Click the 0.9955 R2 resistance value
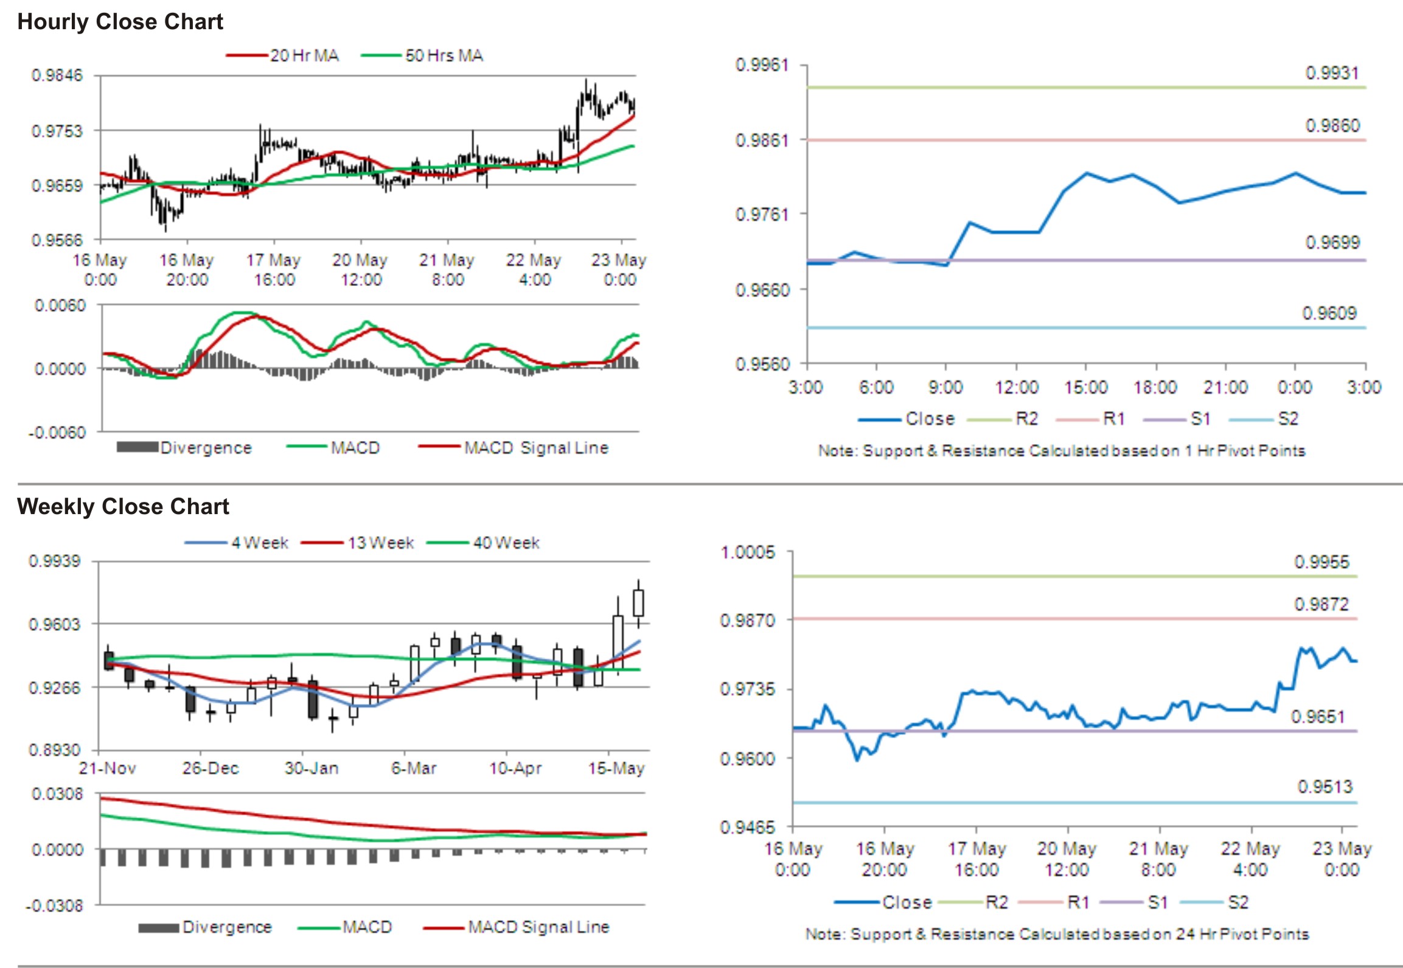Screen dimensions: 1403x968 pyautogui.click(x=1321, y=562)
